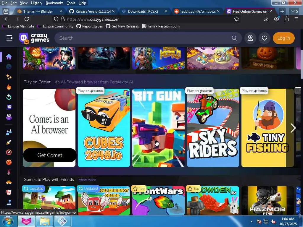Reload the page

click(x=27, y=19)
